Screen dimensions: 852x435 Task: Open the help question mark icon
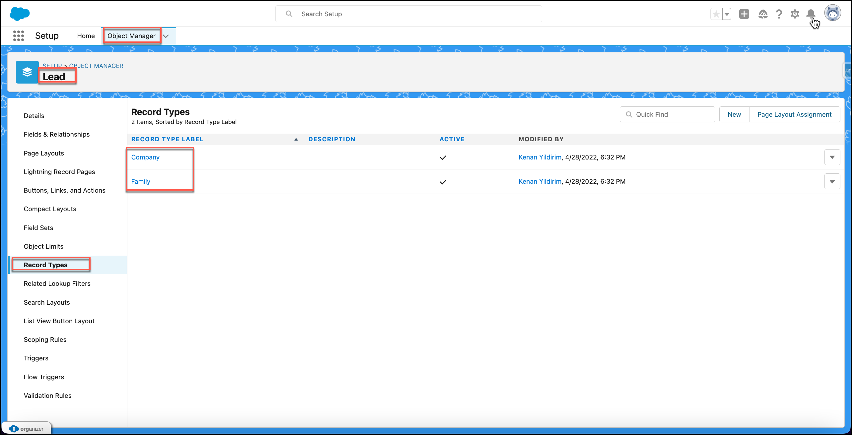(x=779, y=14)
